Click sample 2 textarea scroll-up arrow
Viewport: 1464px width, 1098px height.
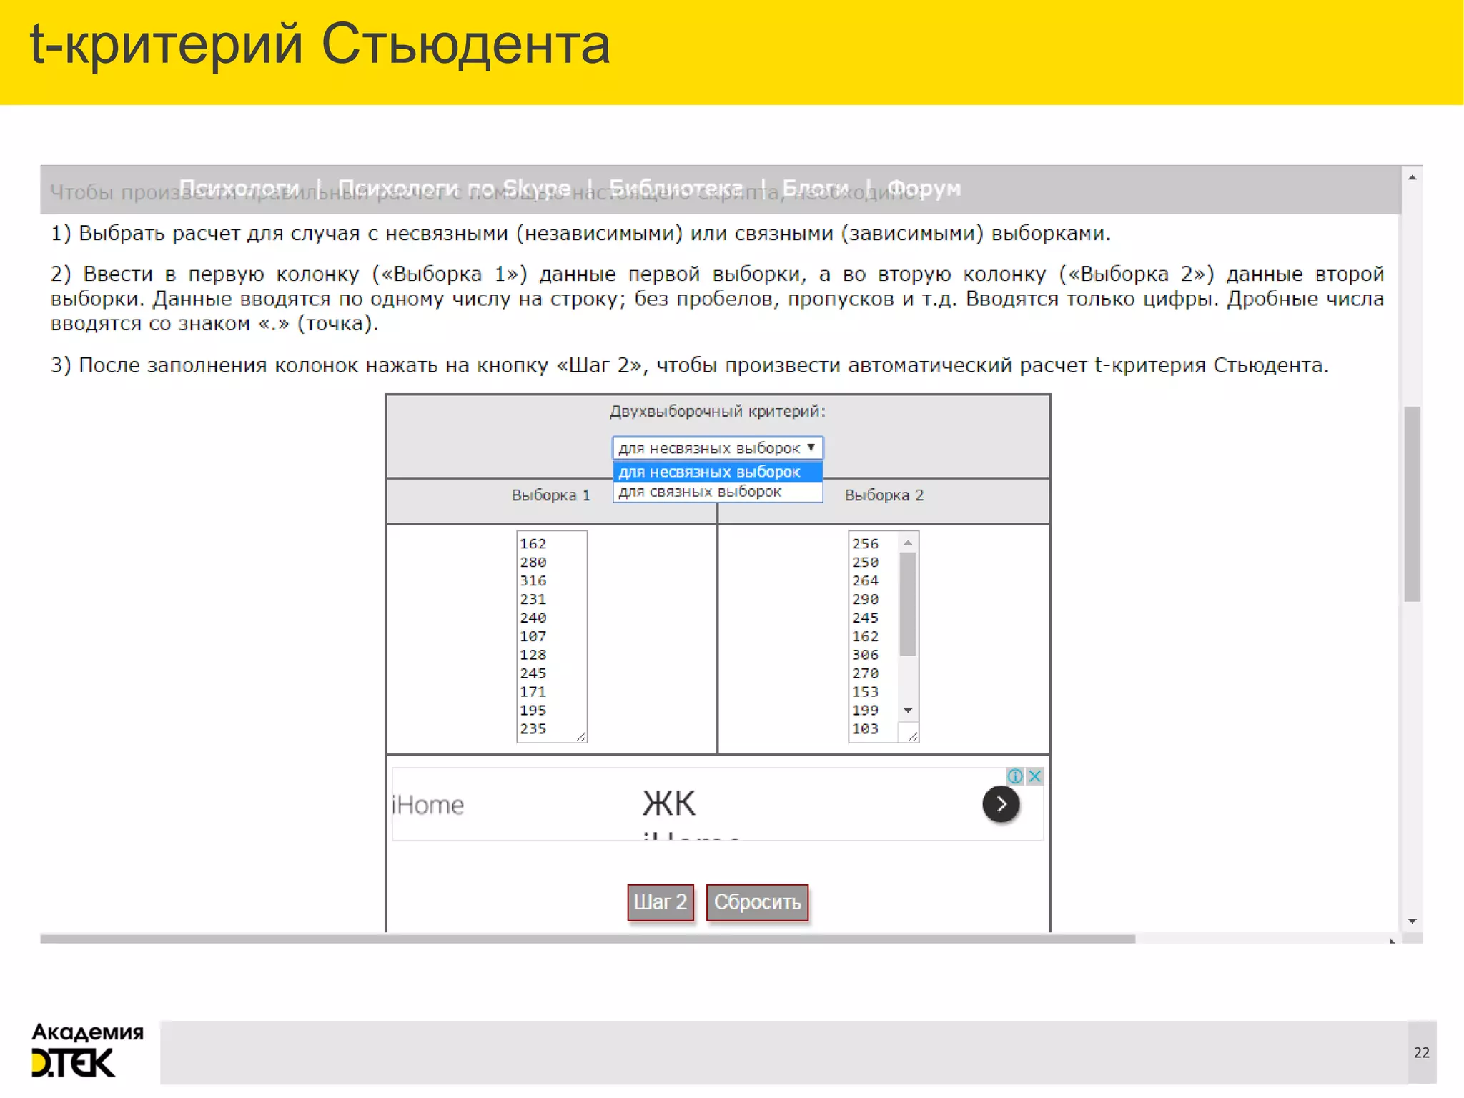click(908, 543)
